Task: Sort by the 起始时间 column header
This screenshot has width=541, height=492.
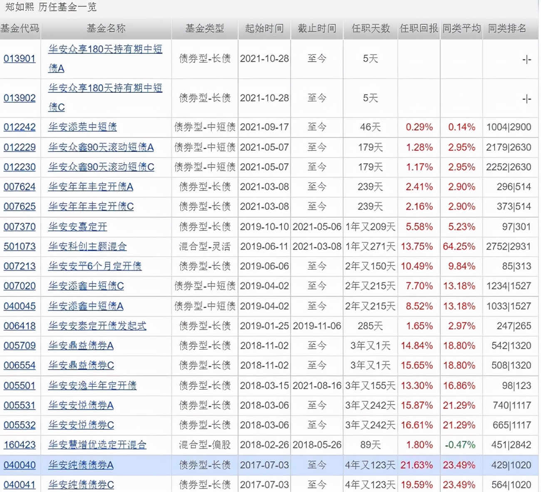Action: coord(264,29)
